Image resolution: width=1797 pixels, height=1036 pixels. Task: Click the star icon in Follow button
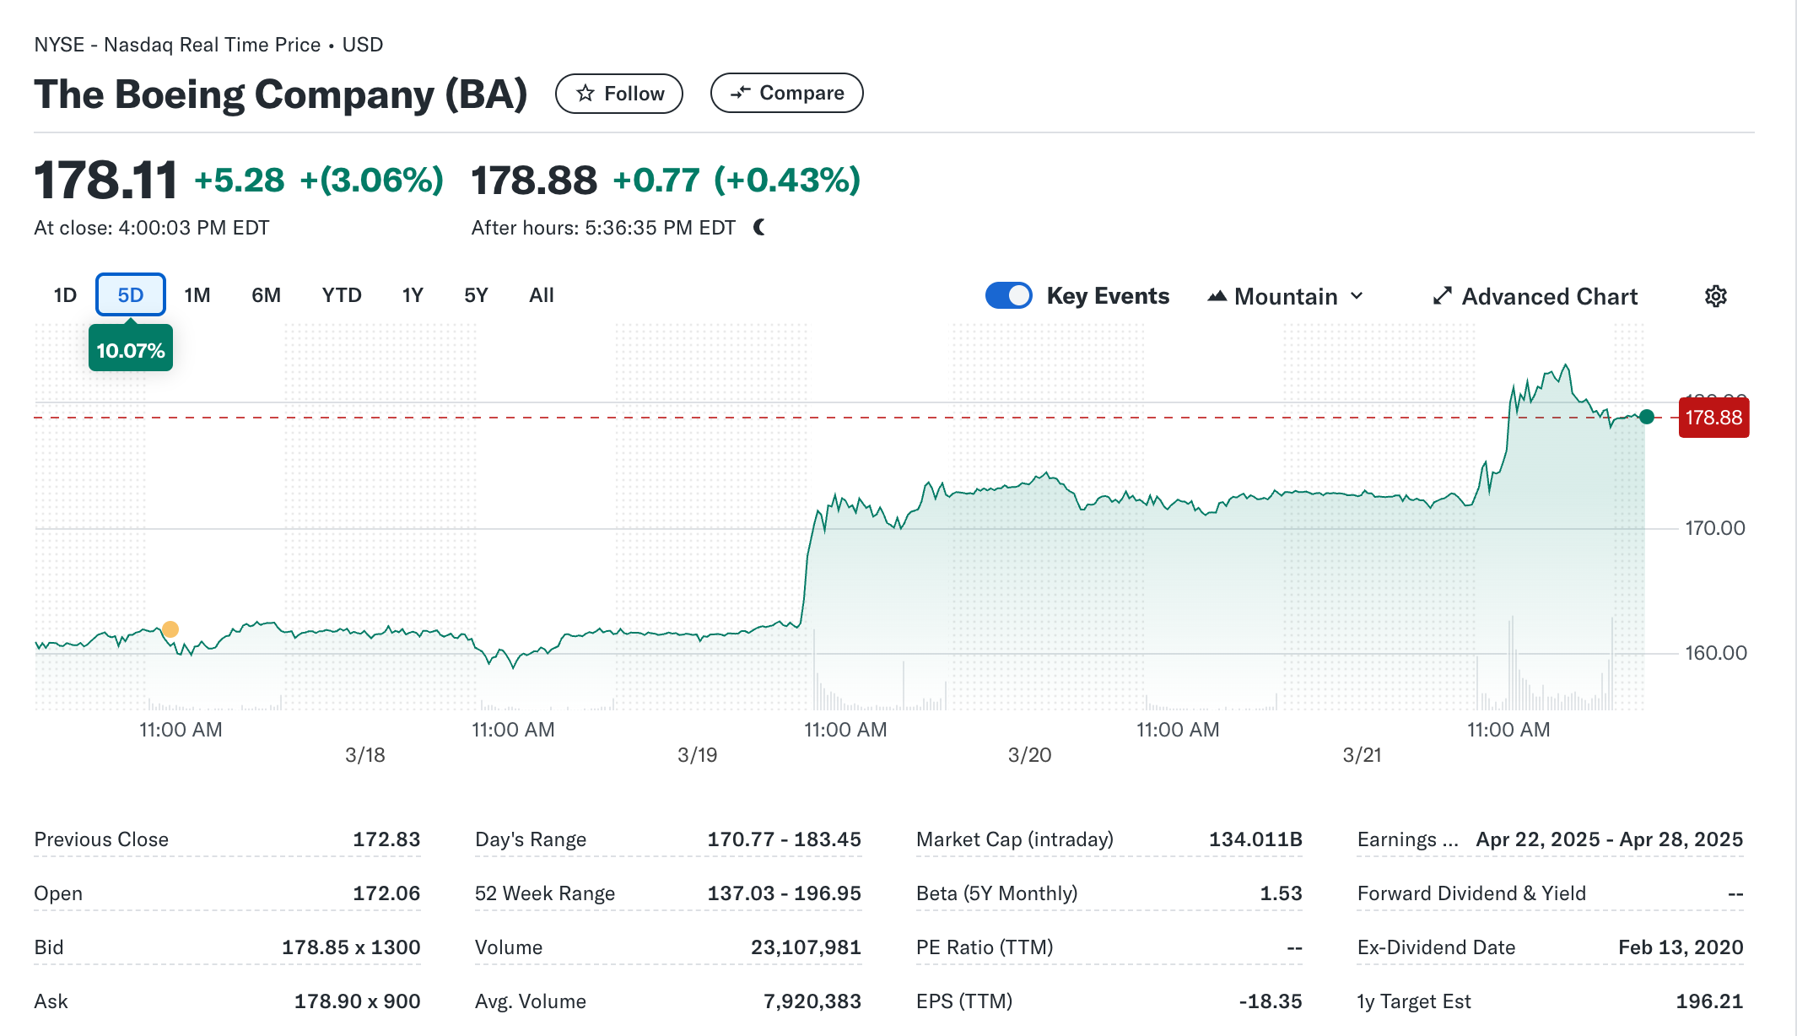coord(586,93)
